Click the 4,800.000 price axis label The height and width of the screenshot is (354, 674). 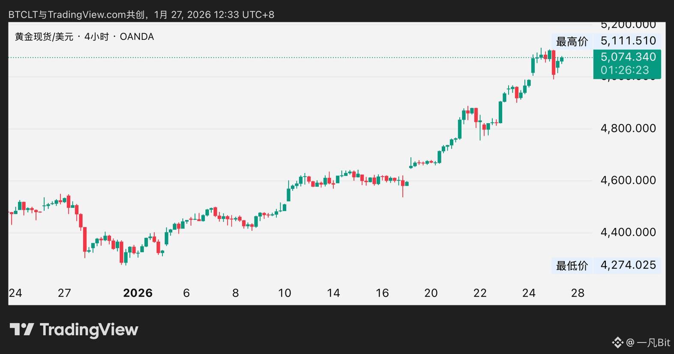pos(628,128)
